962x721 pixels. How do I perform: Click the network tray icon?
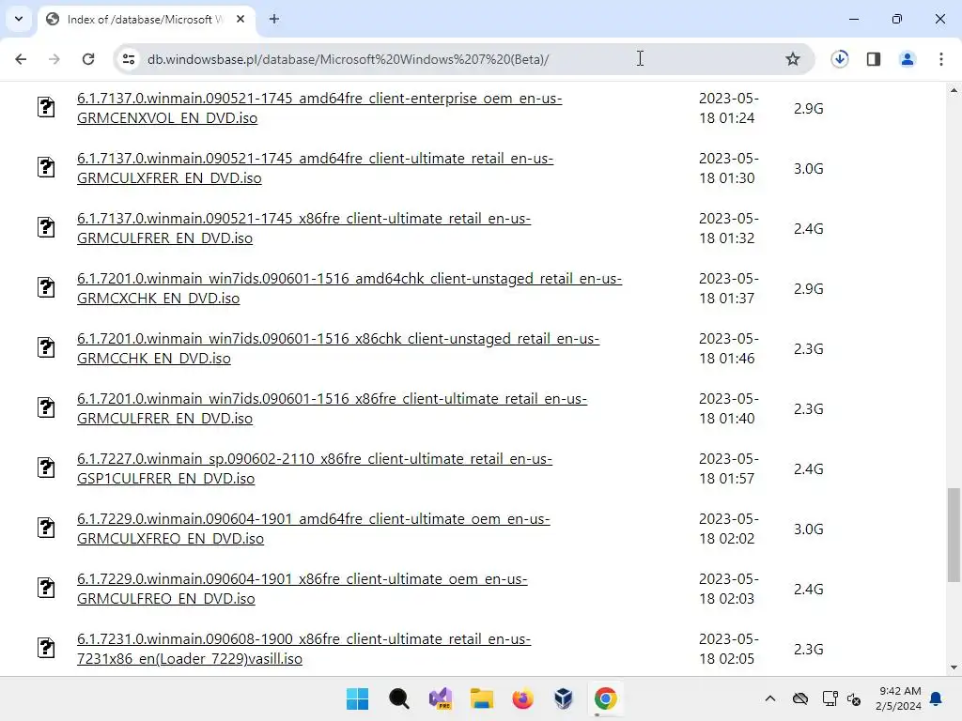(x=830, y=698)
